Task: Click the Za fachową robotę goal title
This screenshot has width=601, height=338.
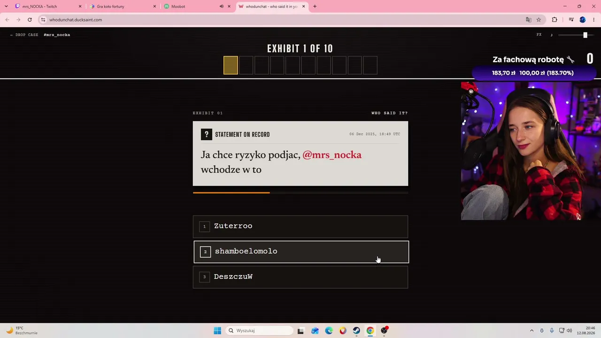Action: 533,60
